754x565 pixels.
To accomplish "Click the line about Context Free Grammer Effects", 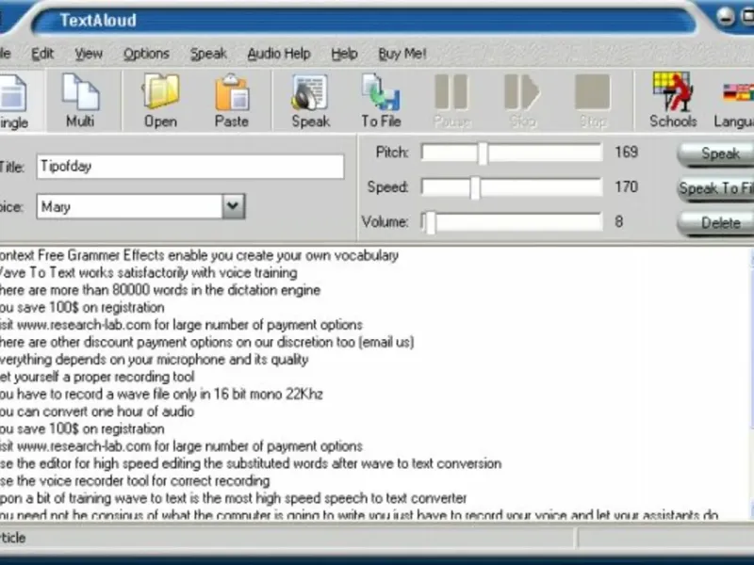I will pyautogui.click(x=199, y=255).
